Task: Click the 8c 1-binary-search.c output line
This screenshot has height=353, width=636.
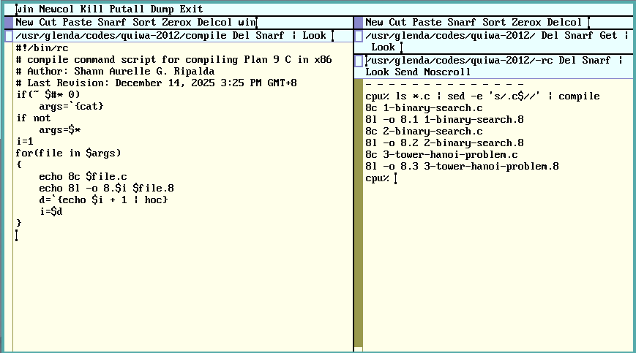Action: (x=424, y=108)
